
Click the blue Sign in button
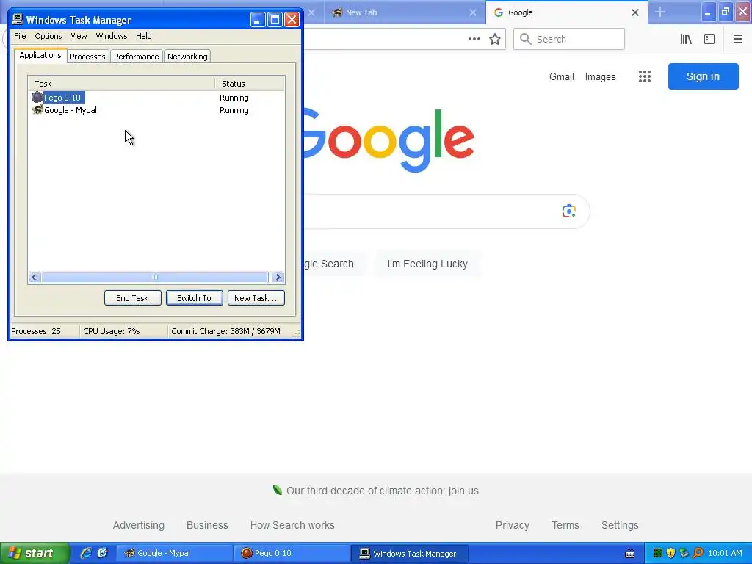703,76
